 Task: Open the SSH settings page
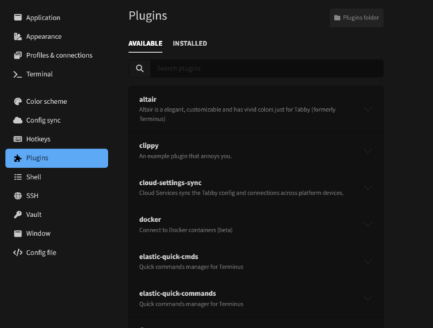click(32, 195)
